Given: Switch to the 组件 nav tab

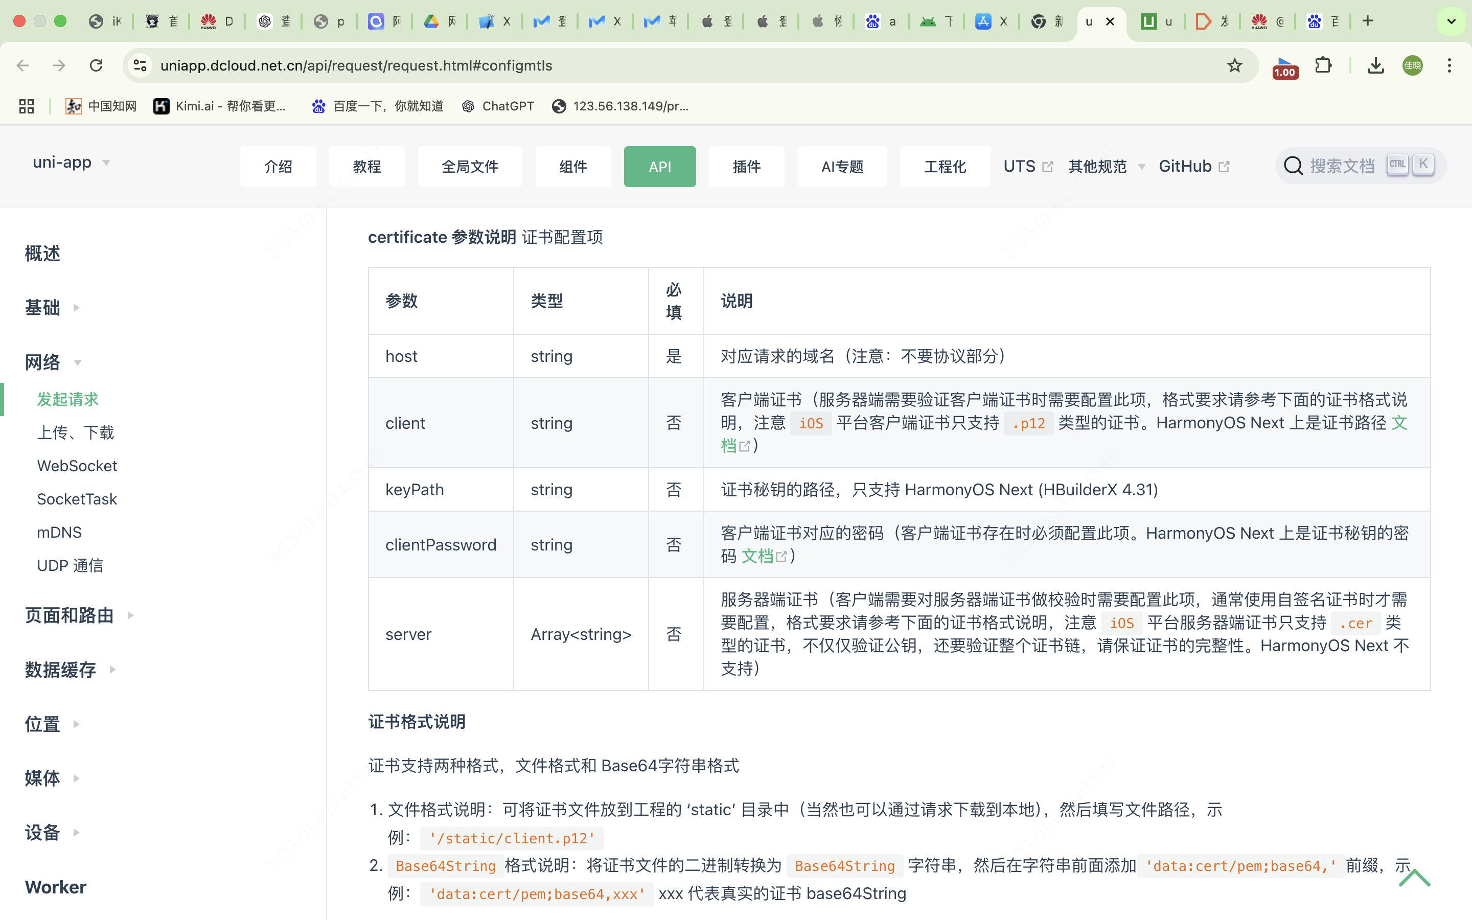Looking at the screenshot, I should coord(573,166).
